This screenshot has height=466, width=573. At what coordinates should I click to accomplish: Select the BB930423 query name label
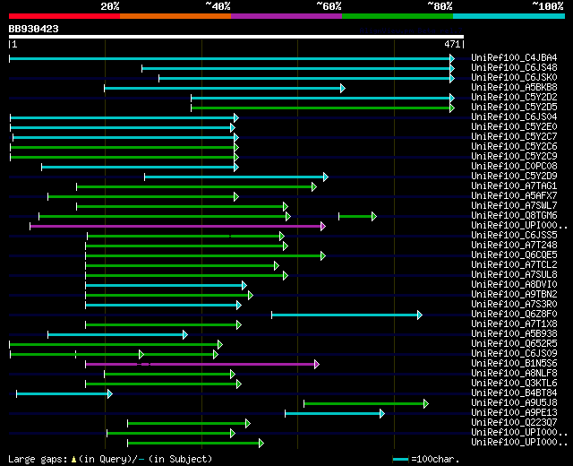[x=34, y=29]
